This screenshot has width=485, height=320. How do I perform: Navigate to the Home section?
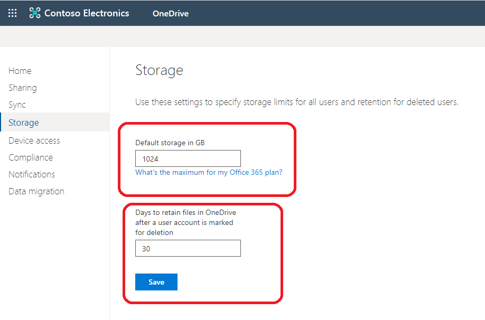(20, 70)
